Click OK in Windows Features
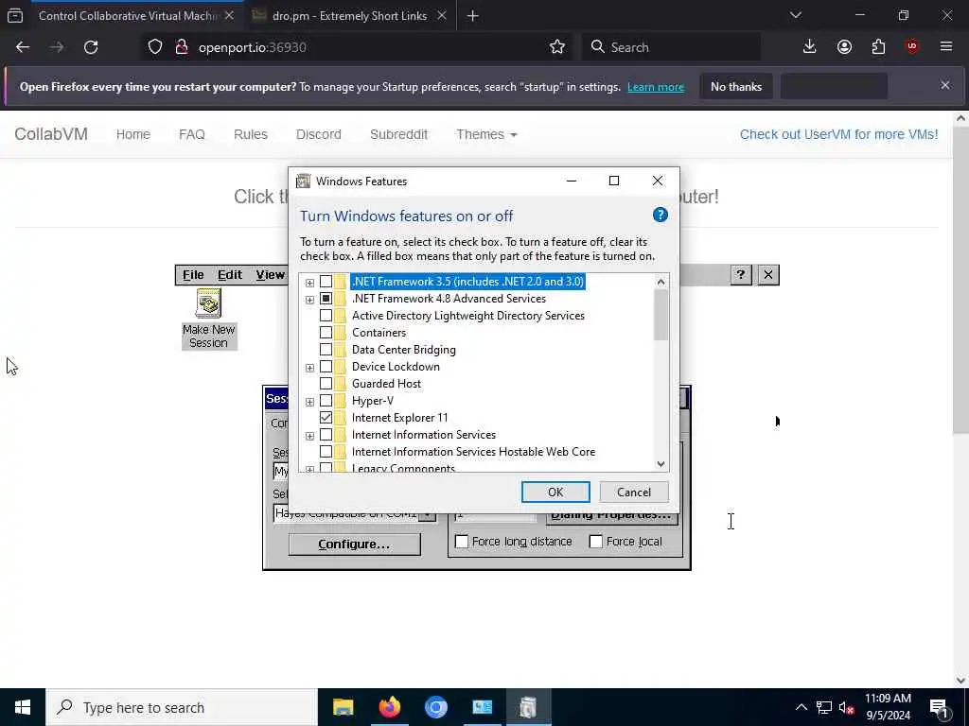Screen dimensions: 969x726 pyautogui.click(x=555, y=492)
